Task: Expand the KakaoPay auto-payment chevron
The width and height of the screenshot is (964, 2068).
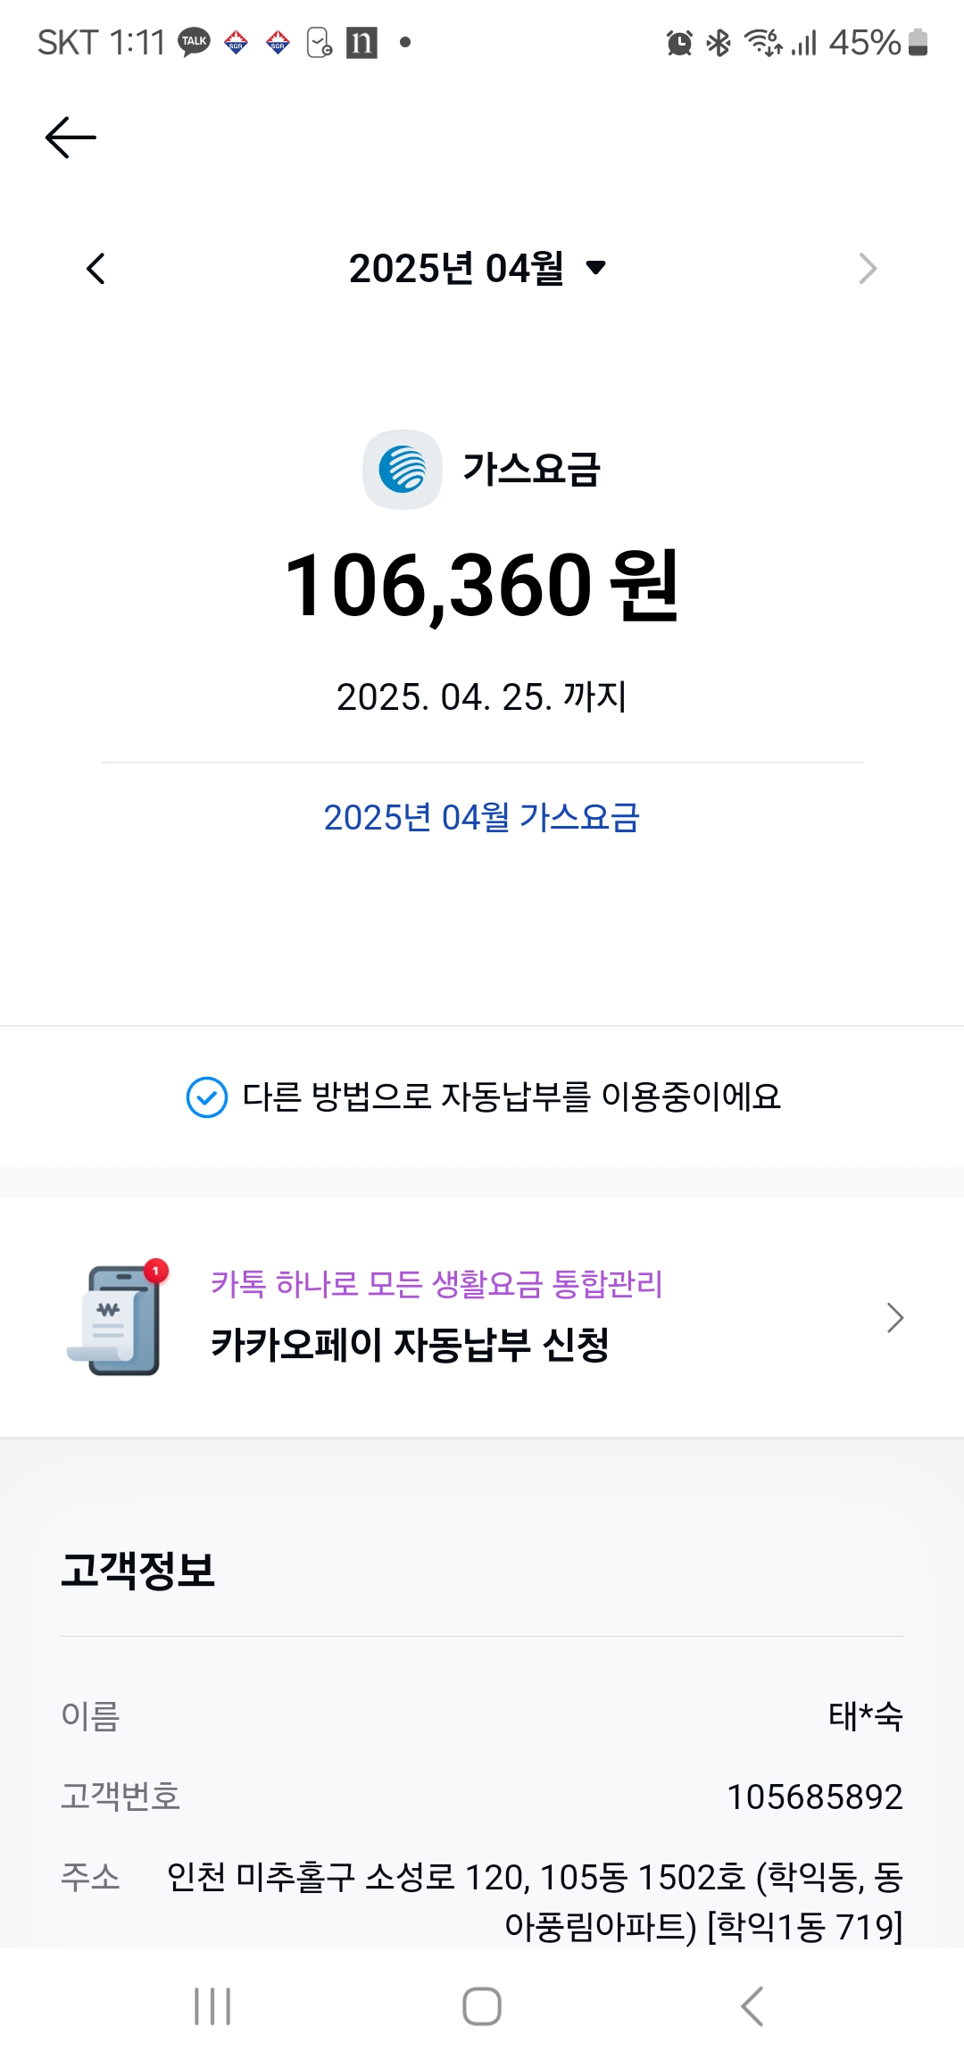Action: point(894,1318)
